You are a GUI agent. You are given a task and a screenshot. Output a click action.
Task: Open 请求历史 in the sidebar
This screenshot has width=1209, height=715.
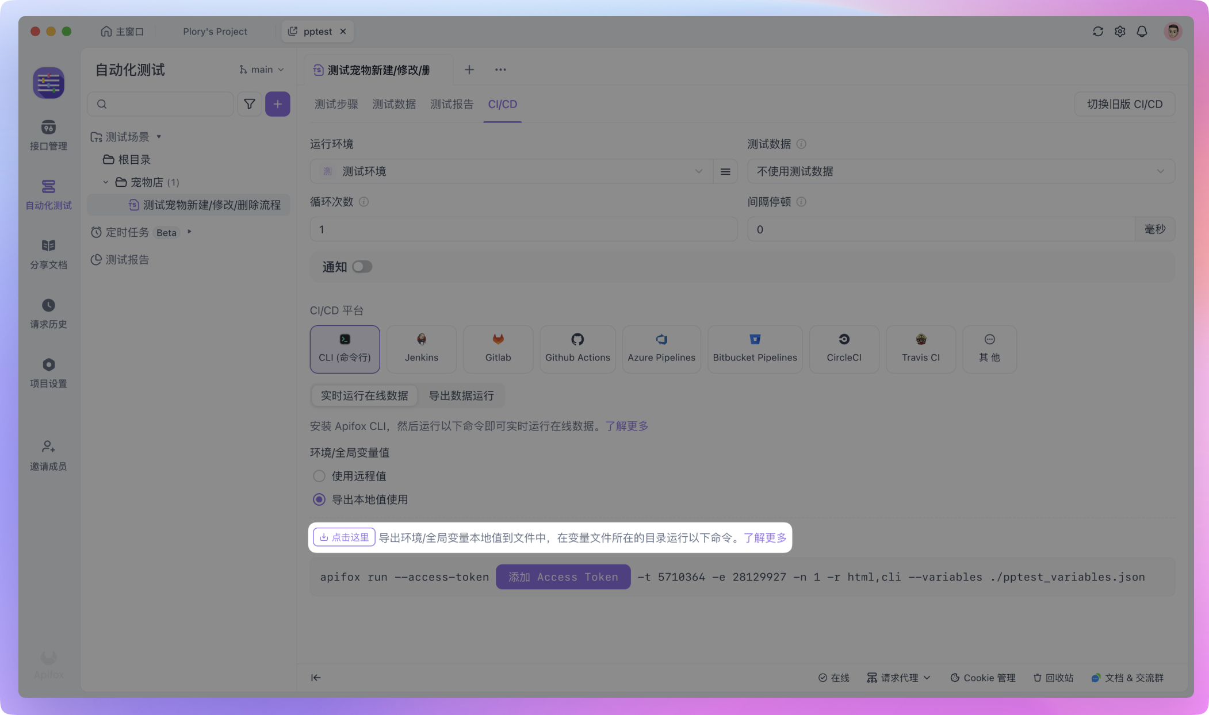point(48,313)
